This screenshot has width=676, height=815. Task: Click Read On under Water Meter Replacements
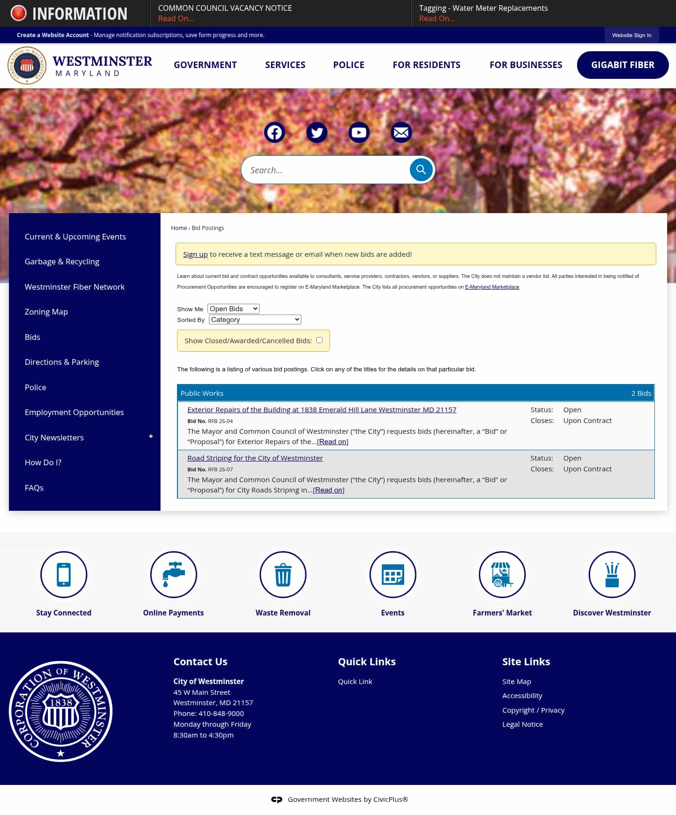(437, 18)
